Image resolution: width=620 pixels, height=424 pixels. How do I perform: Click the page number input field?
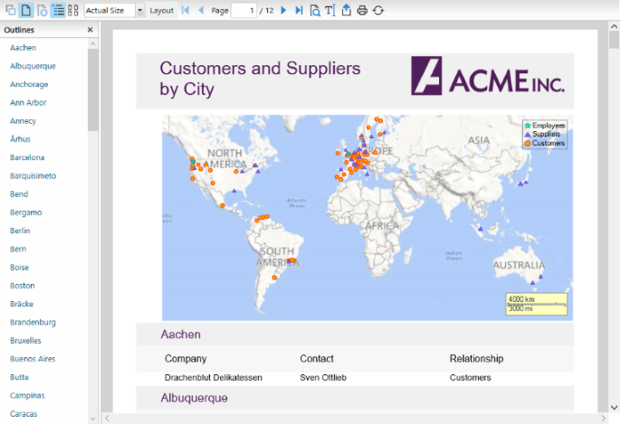pyautogui.click(x=243, y=10)
